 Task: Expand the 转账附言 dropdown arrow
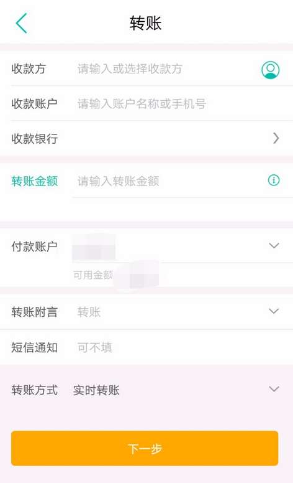pyautogui.click(x=274, y=311)
